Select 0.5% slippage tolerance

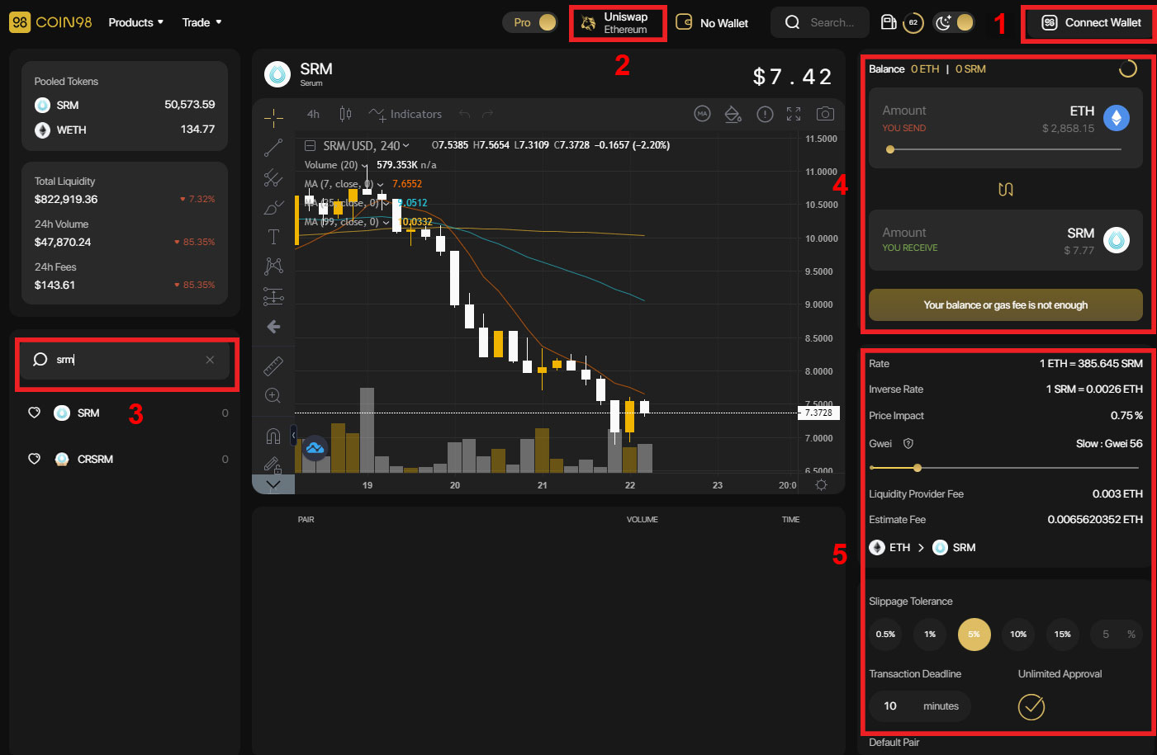885,635
